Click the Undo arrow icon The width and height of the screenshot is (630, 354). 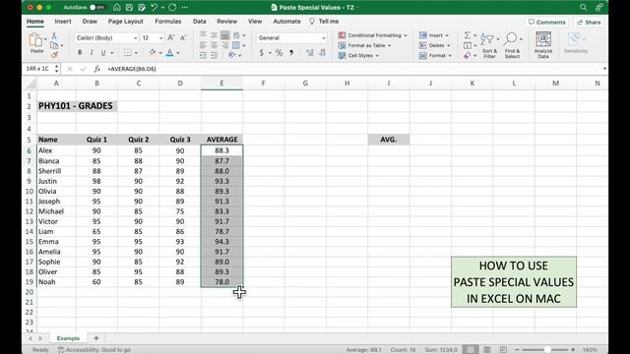pyautogui.click(x=155, y=7)
